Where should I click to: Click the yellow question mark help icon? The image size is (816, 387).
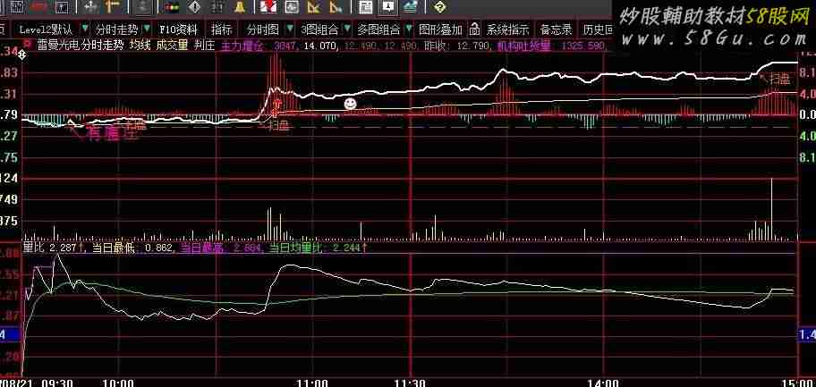(x=439, y=8)
